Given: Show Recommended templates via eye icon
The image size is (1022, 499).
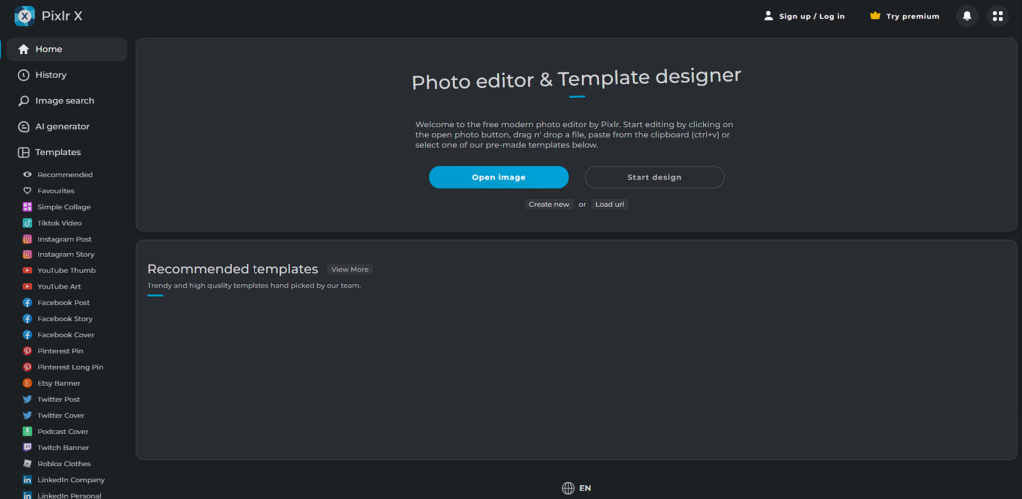Looking at the screenshot, I should click(27, 175).
